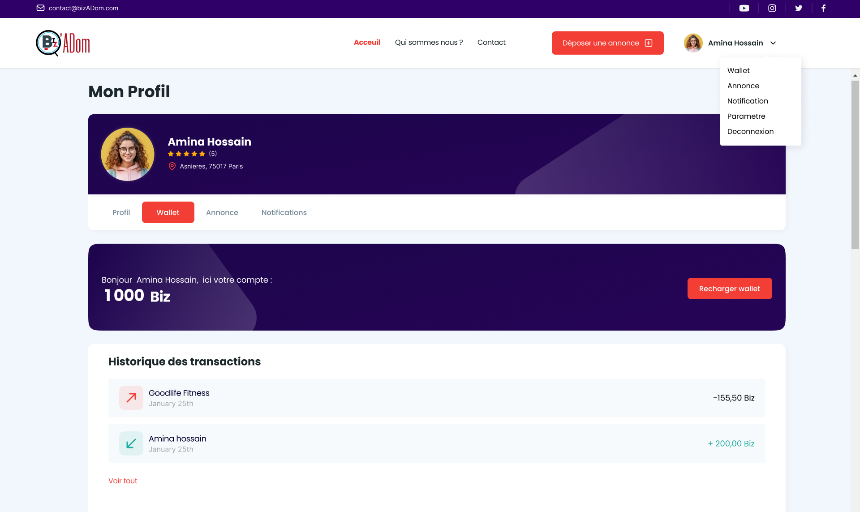Choose Deconnexion from the dropdown menu

750,131
